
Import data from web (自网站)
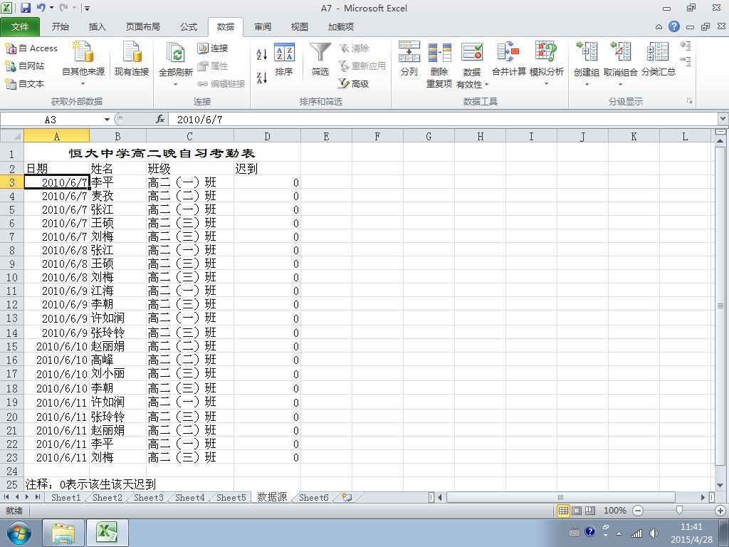pos(25,66)
